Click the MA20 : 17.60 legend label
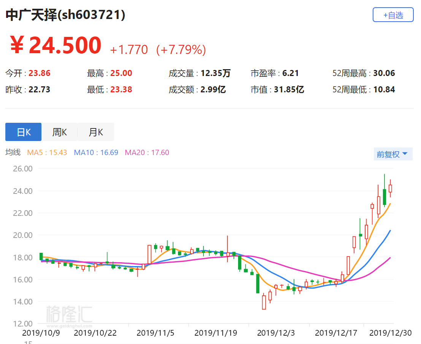This screenshot has height=344, width=421. [x=147, y=152]
